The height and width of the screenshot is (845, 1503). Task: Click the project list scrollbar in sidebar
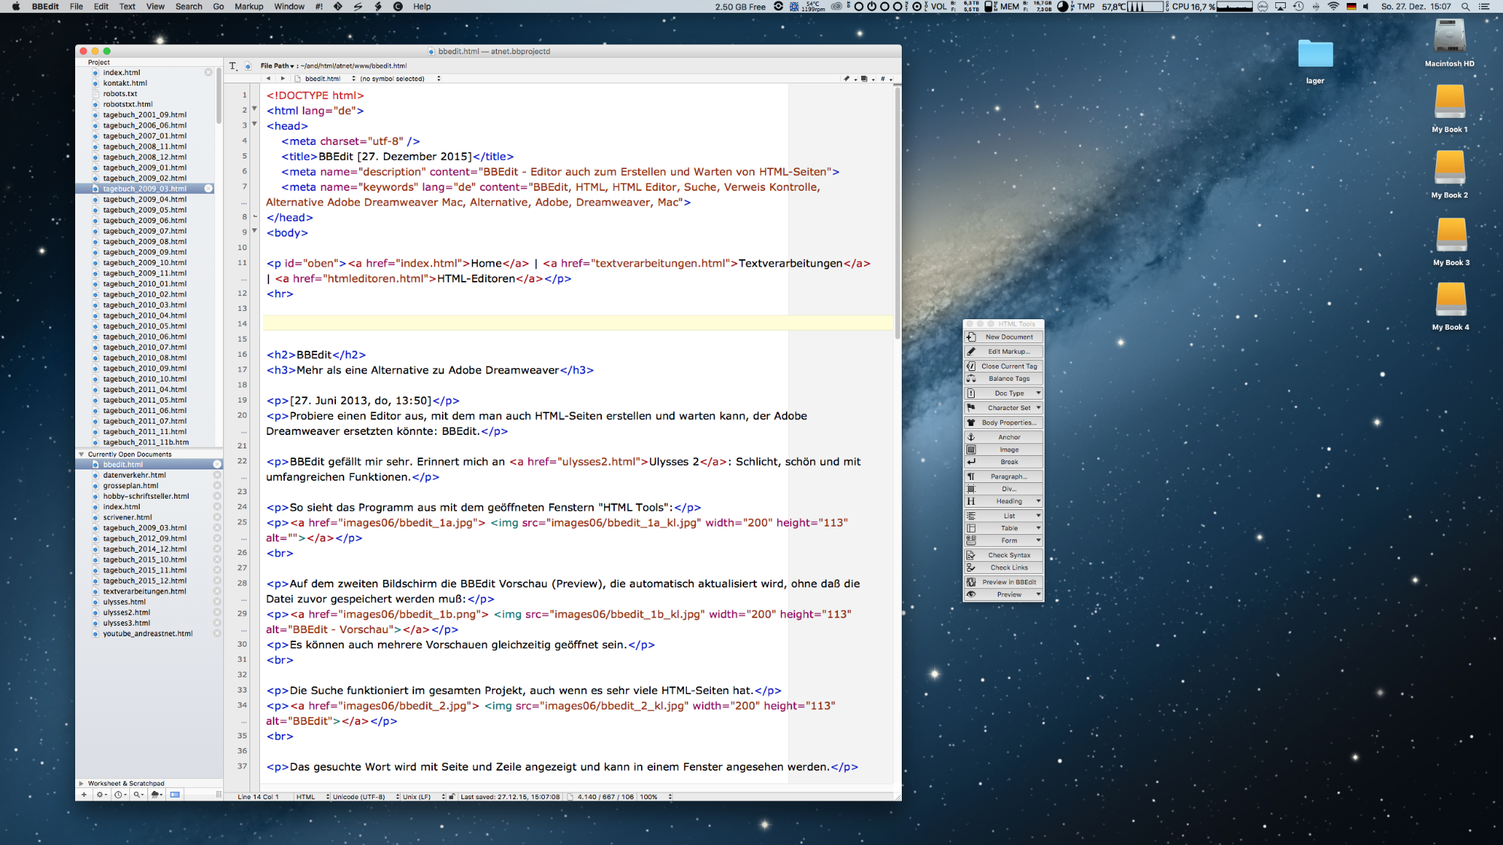point(219,95)
